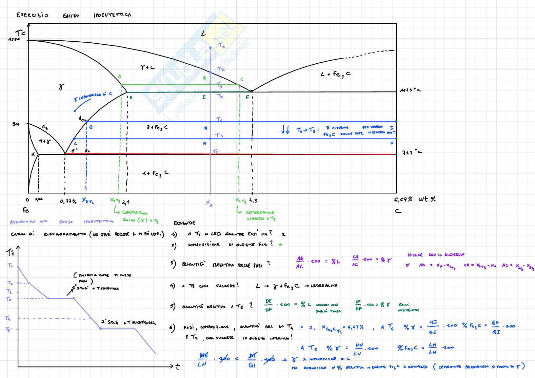Click the 'γ+L' region label in the diagram

(x=147, y=68)
